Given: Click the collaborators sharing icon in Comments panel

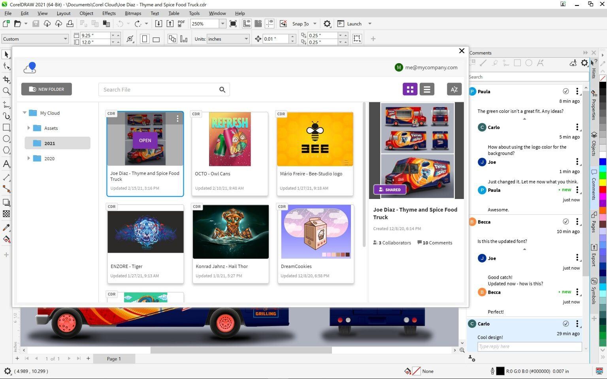Looking at the screenshot, I should coord(573,63).
